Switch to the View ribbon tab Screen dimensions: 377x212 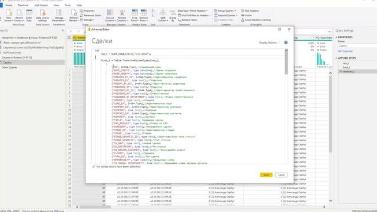pyautogui.click(x=57, y=5)
